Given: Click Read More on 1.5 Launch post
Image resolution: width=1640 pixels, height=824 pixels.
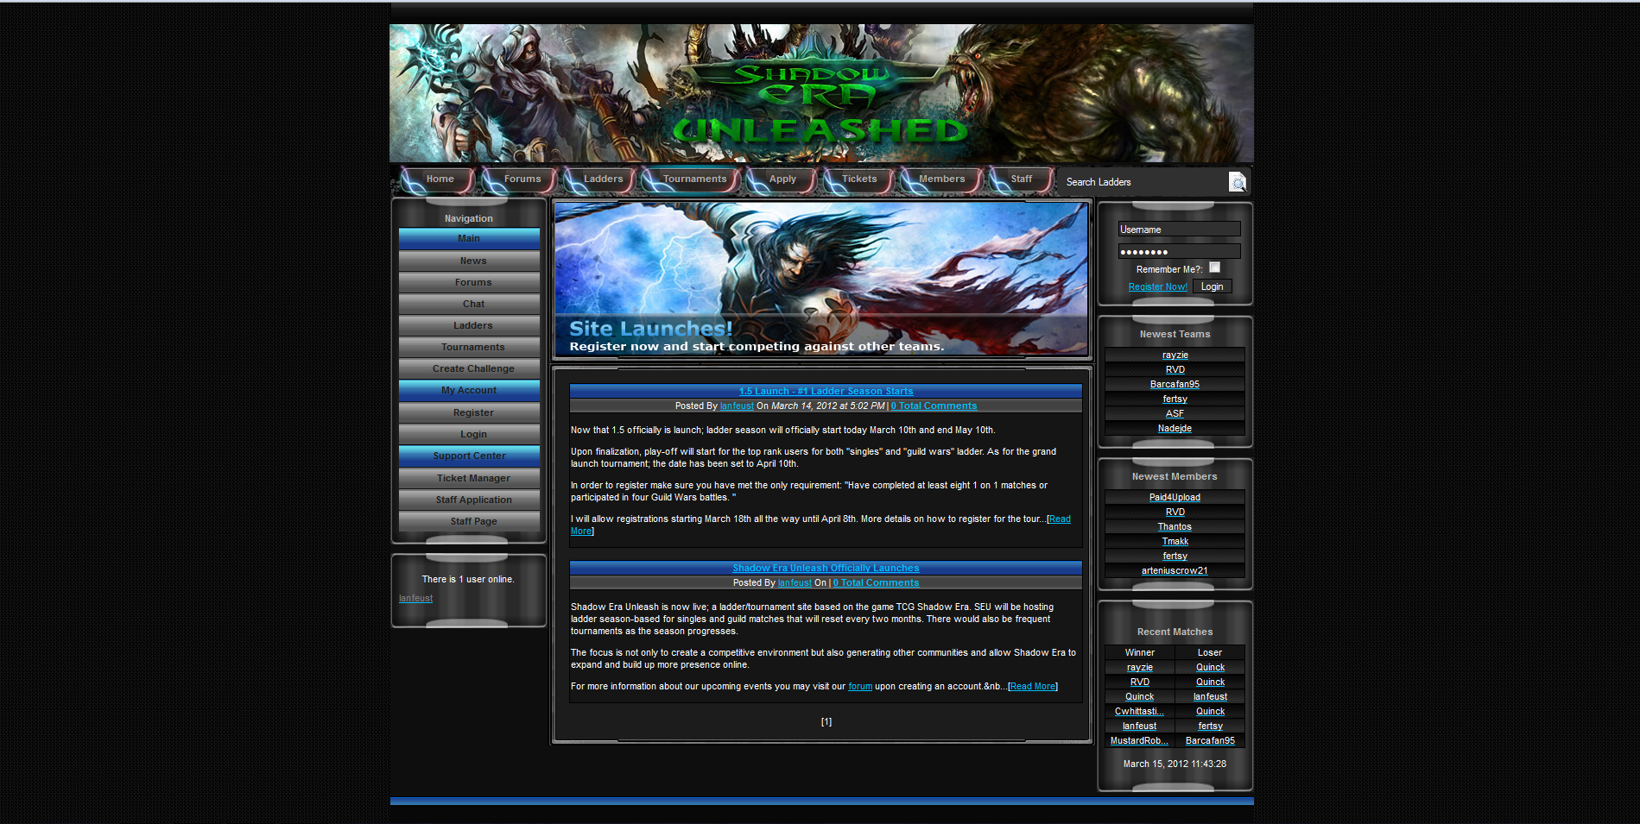Looking at the screenshot, I should point(1059,519).
